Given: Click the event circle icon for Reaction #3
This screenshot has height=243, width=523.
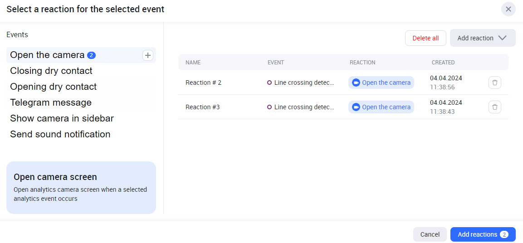Looking at the screenshot, I should pos(269,107).
